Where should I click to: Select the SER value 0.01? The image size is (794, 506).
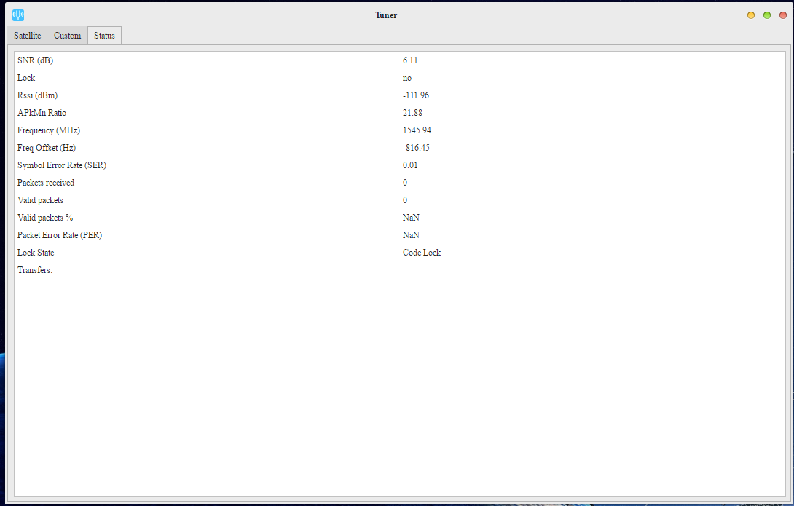pyautogui.click(x=410, y=165)
